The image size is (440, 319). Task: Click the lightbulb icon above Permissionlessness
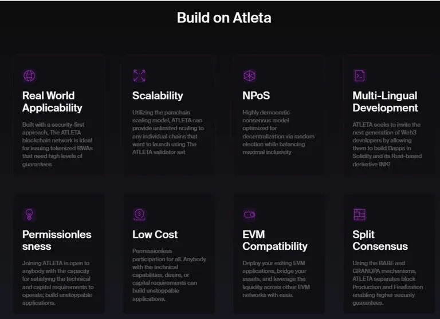tap(29, 214)
